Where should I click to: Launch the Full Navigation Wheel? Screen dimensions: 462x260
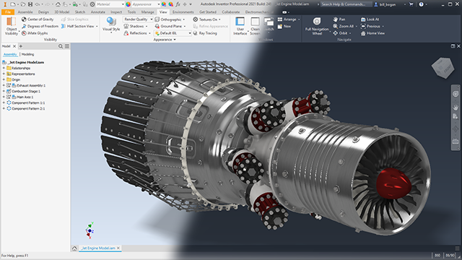pos(317,26)
